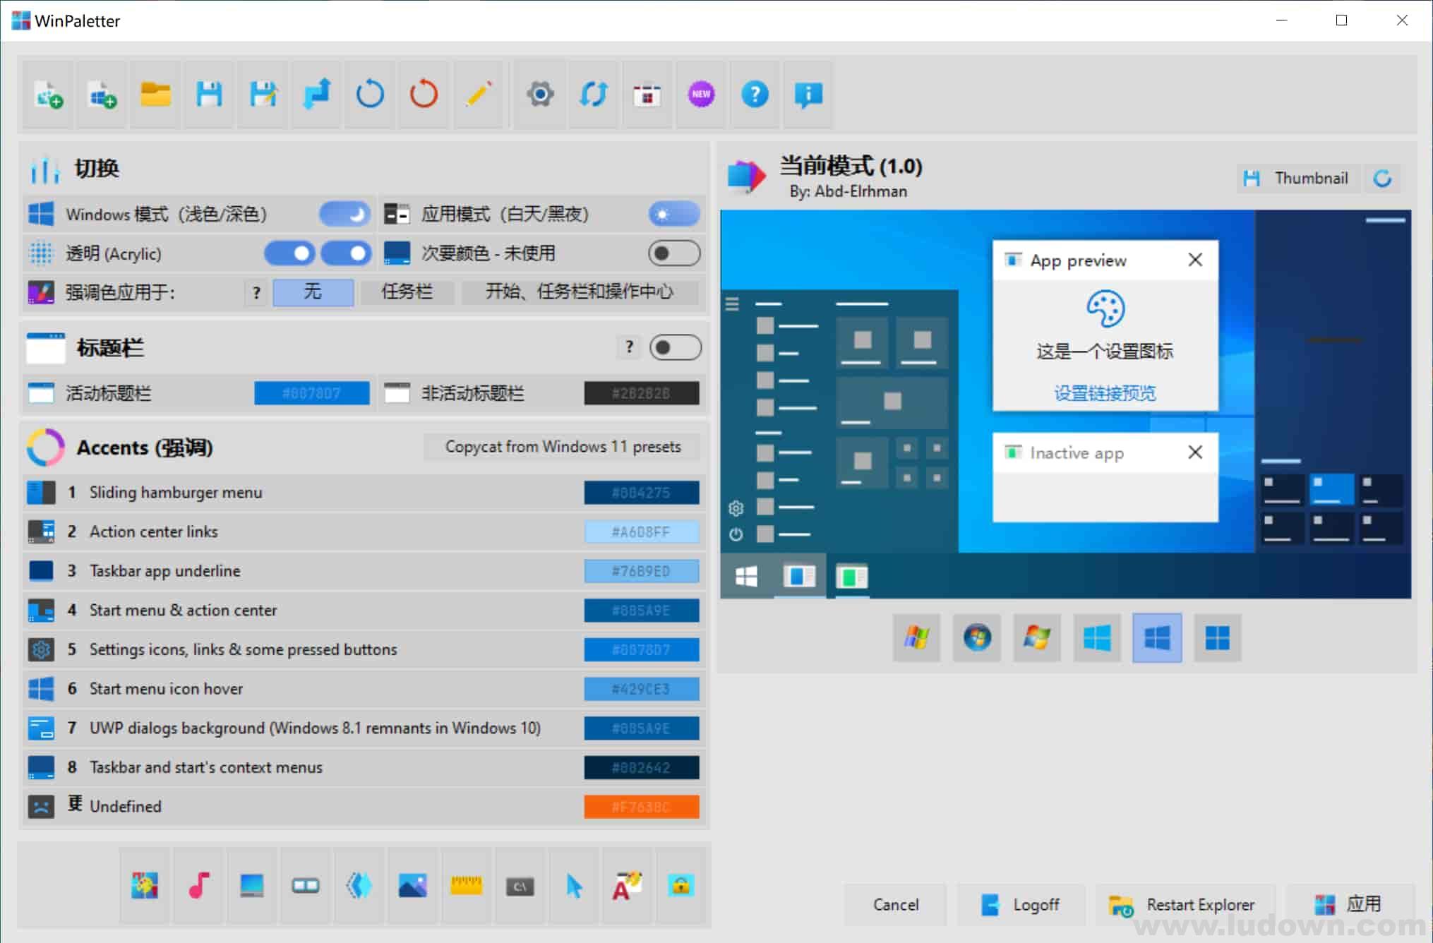
Task: Select the Windows 11 logo preview style
Action: point(1218,638)
